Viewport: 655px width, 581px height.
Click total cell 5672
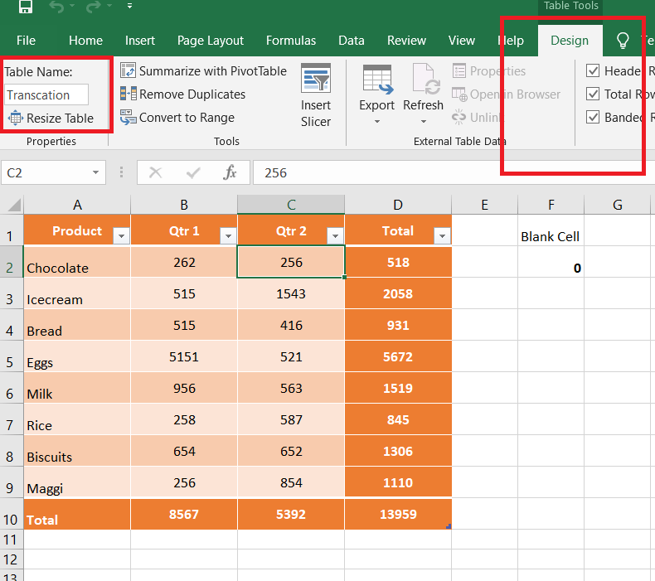click(x=398, y=356)
